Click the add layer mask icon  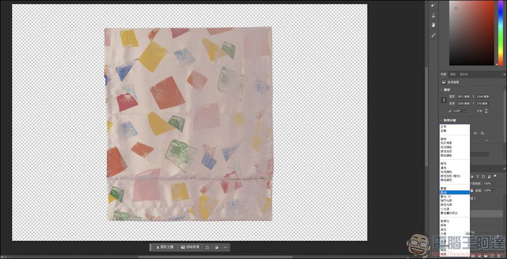click(x=473, y=256)
